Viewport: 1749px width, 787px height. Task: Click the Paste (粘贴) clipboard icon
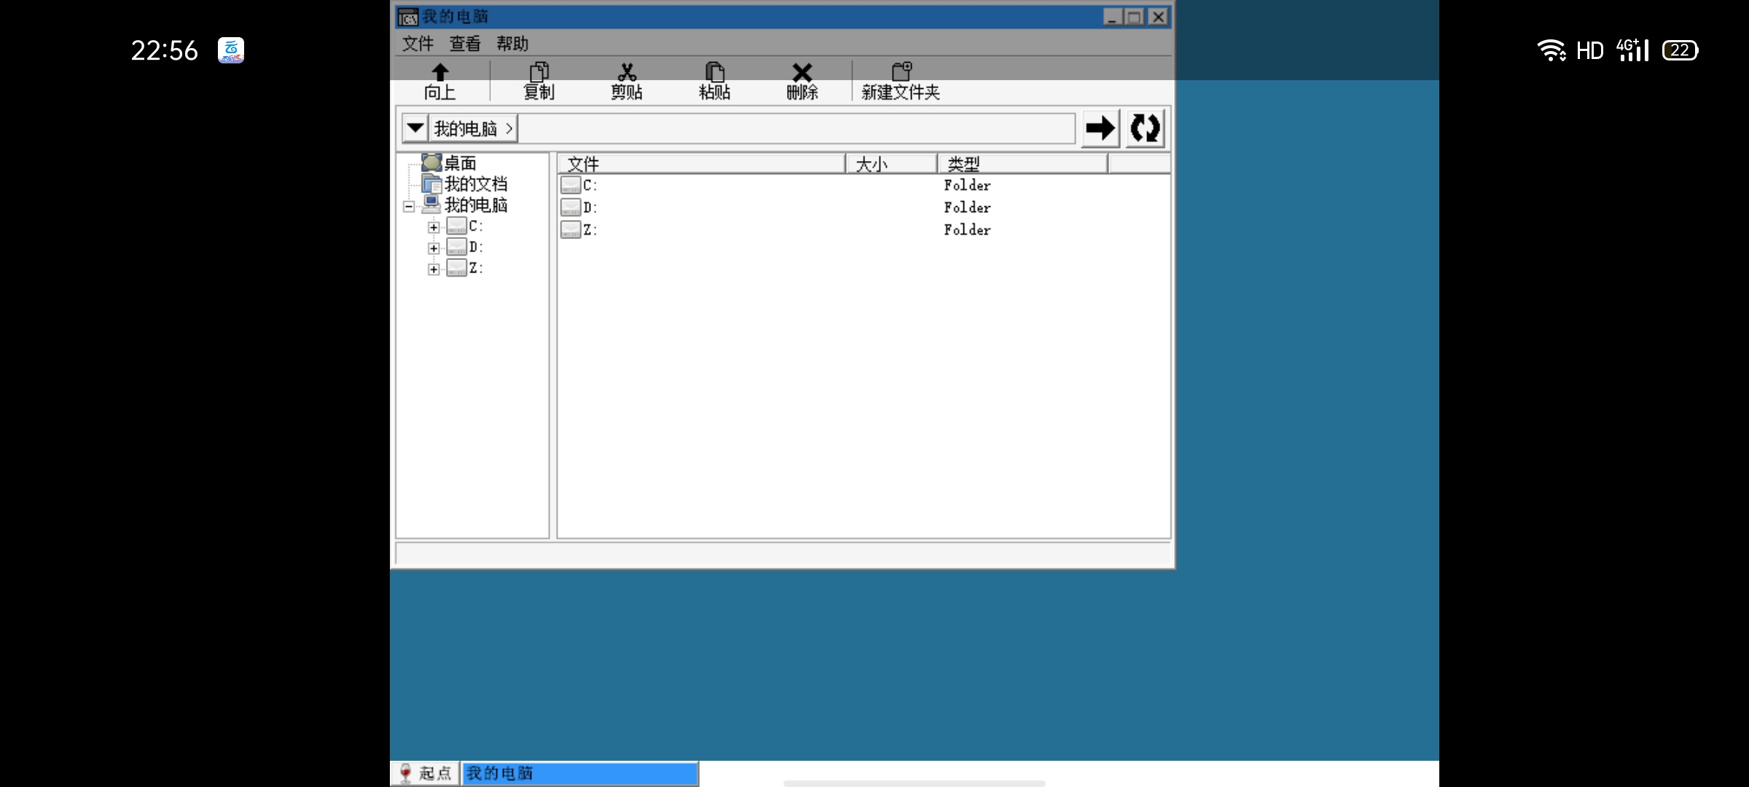point(715,71)
